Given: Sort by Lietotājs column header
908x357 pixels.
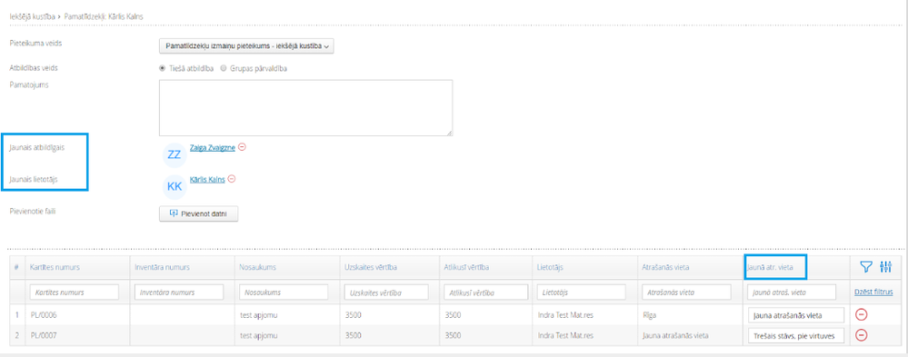Looking at the screenshot, I should click(550, 267).
